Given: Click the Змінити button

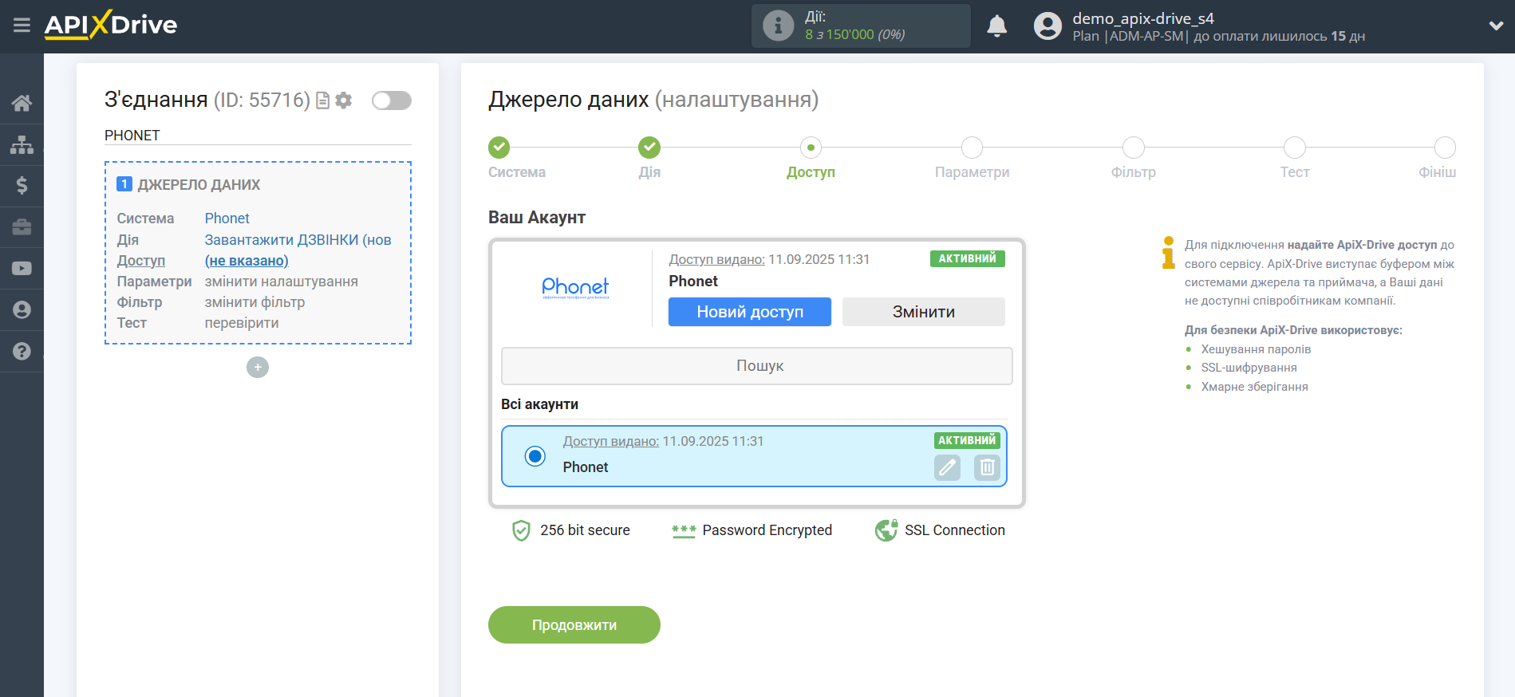Looking at the screenshot, I should (924, 312).
